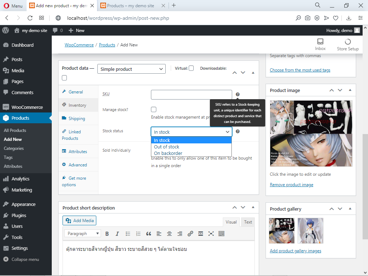Enable the Downloadable checkbox
Image resolution: width=368 pixels, height=276 pixels.
pos(64,78)
